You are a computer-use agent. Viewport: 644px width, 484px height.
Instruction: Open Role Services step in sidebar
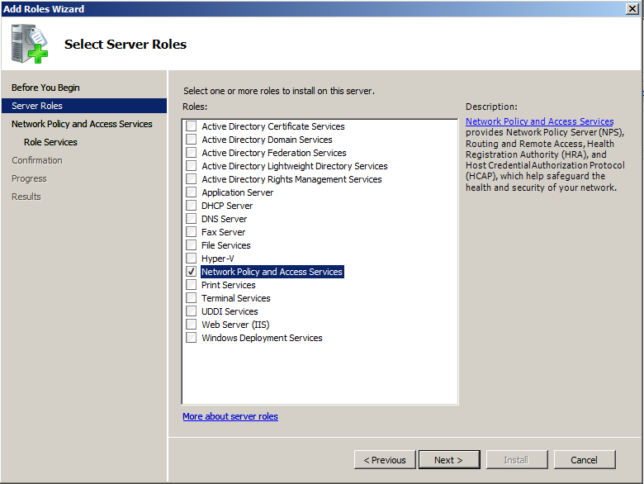pyautogui.click(x=50, y=142)
